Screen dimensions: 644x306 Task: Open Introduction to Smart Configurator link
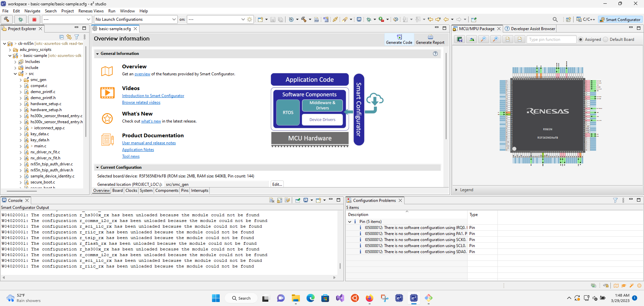pos(153,96)
